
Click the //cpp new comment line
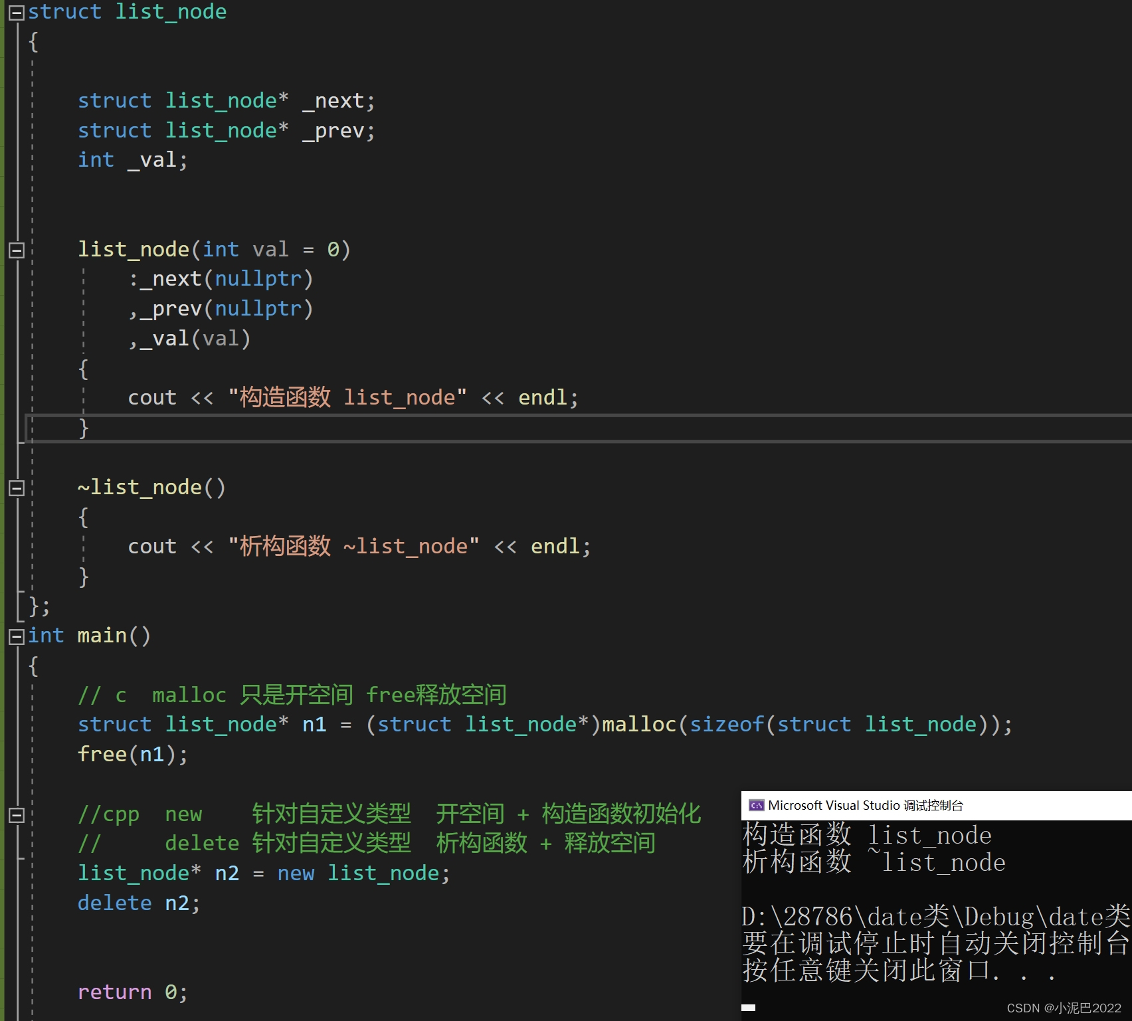pyautogui.click(x=389, y=814)
